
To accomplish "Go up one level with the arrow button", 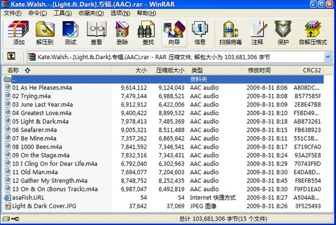I will click(11, 56).
